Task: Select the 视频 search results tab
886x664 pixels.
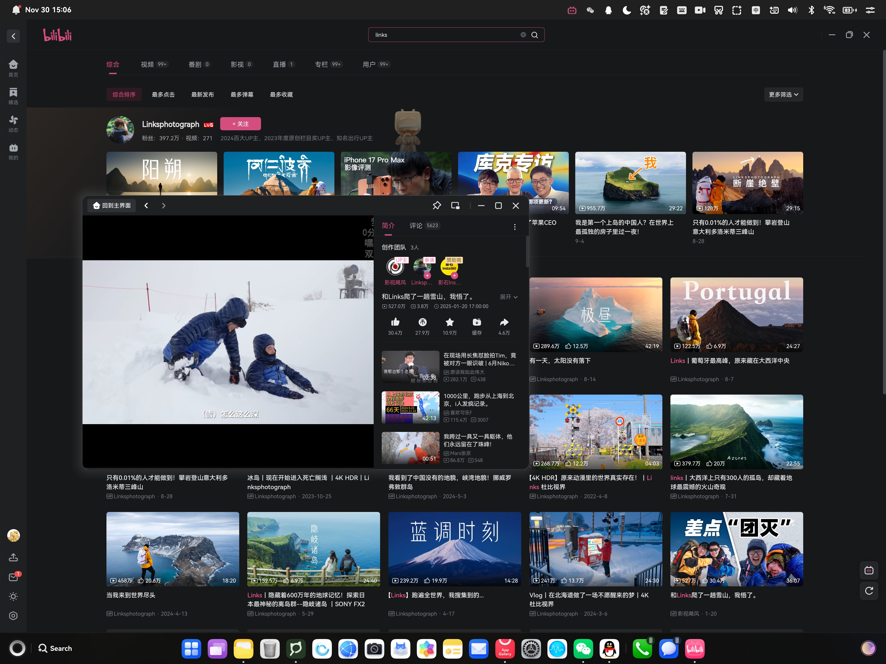Action: coord(147,64)
